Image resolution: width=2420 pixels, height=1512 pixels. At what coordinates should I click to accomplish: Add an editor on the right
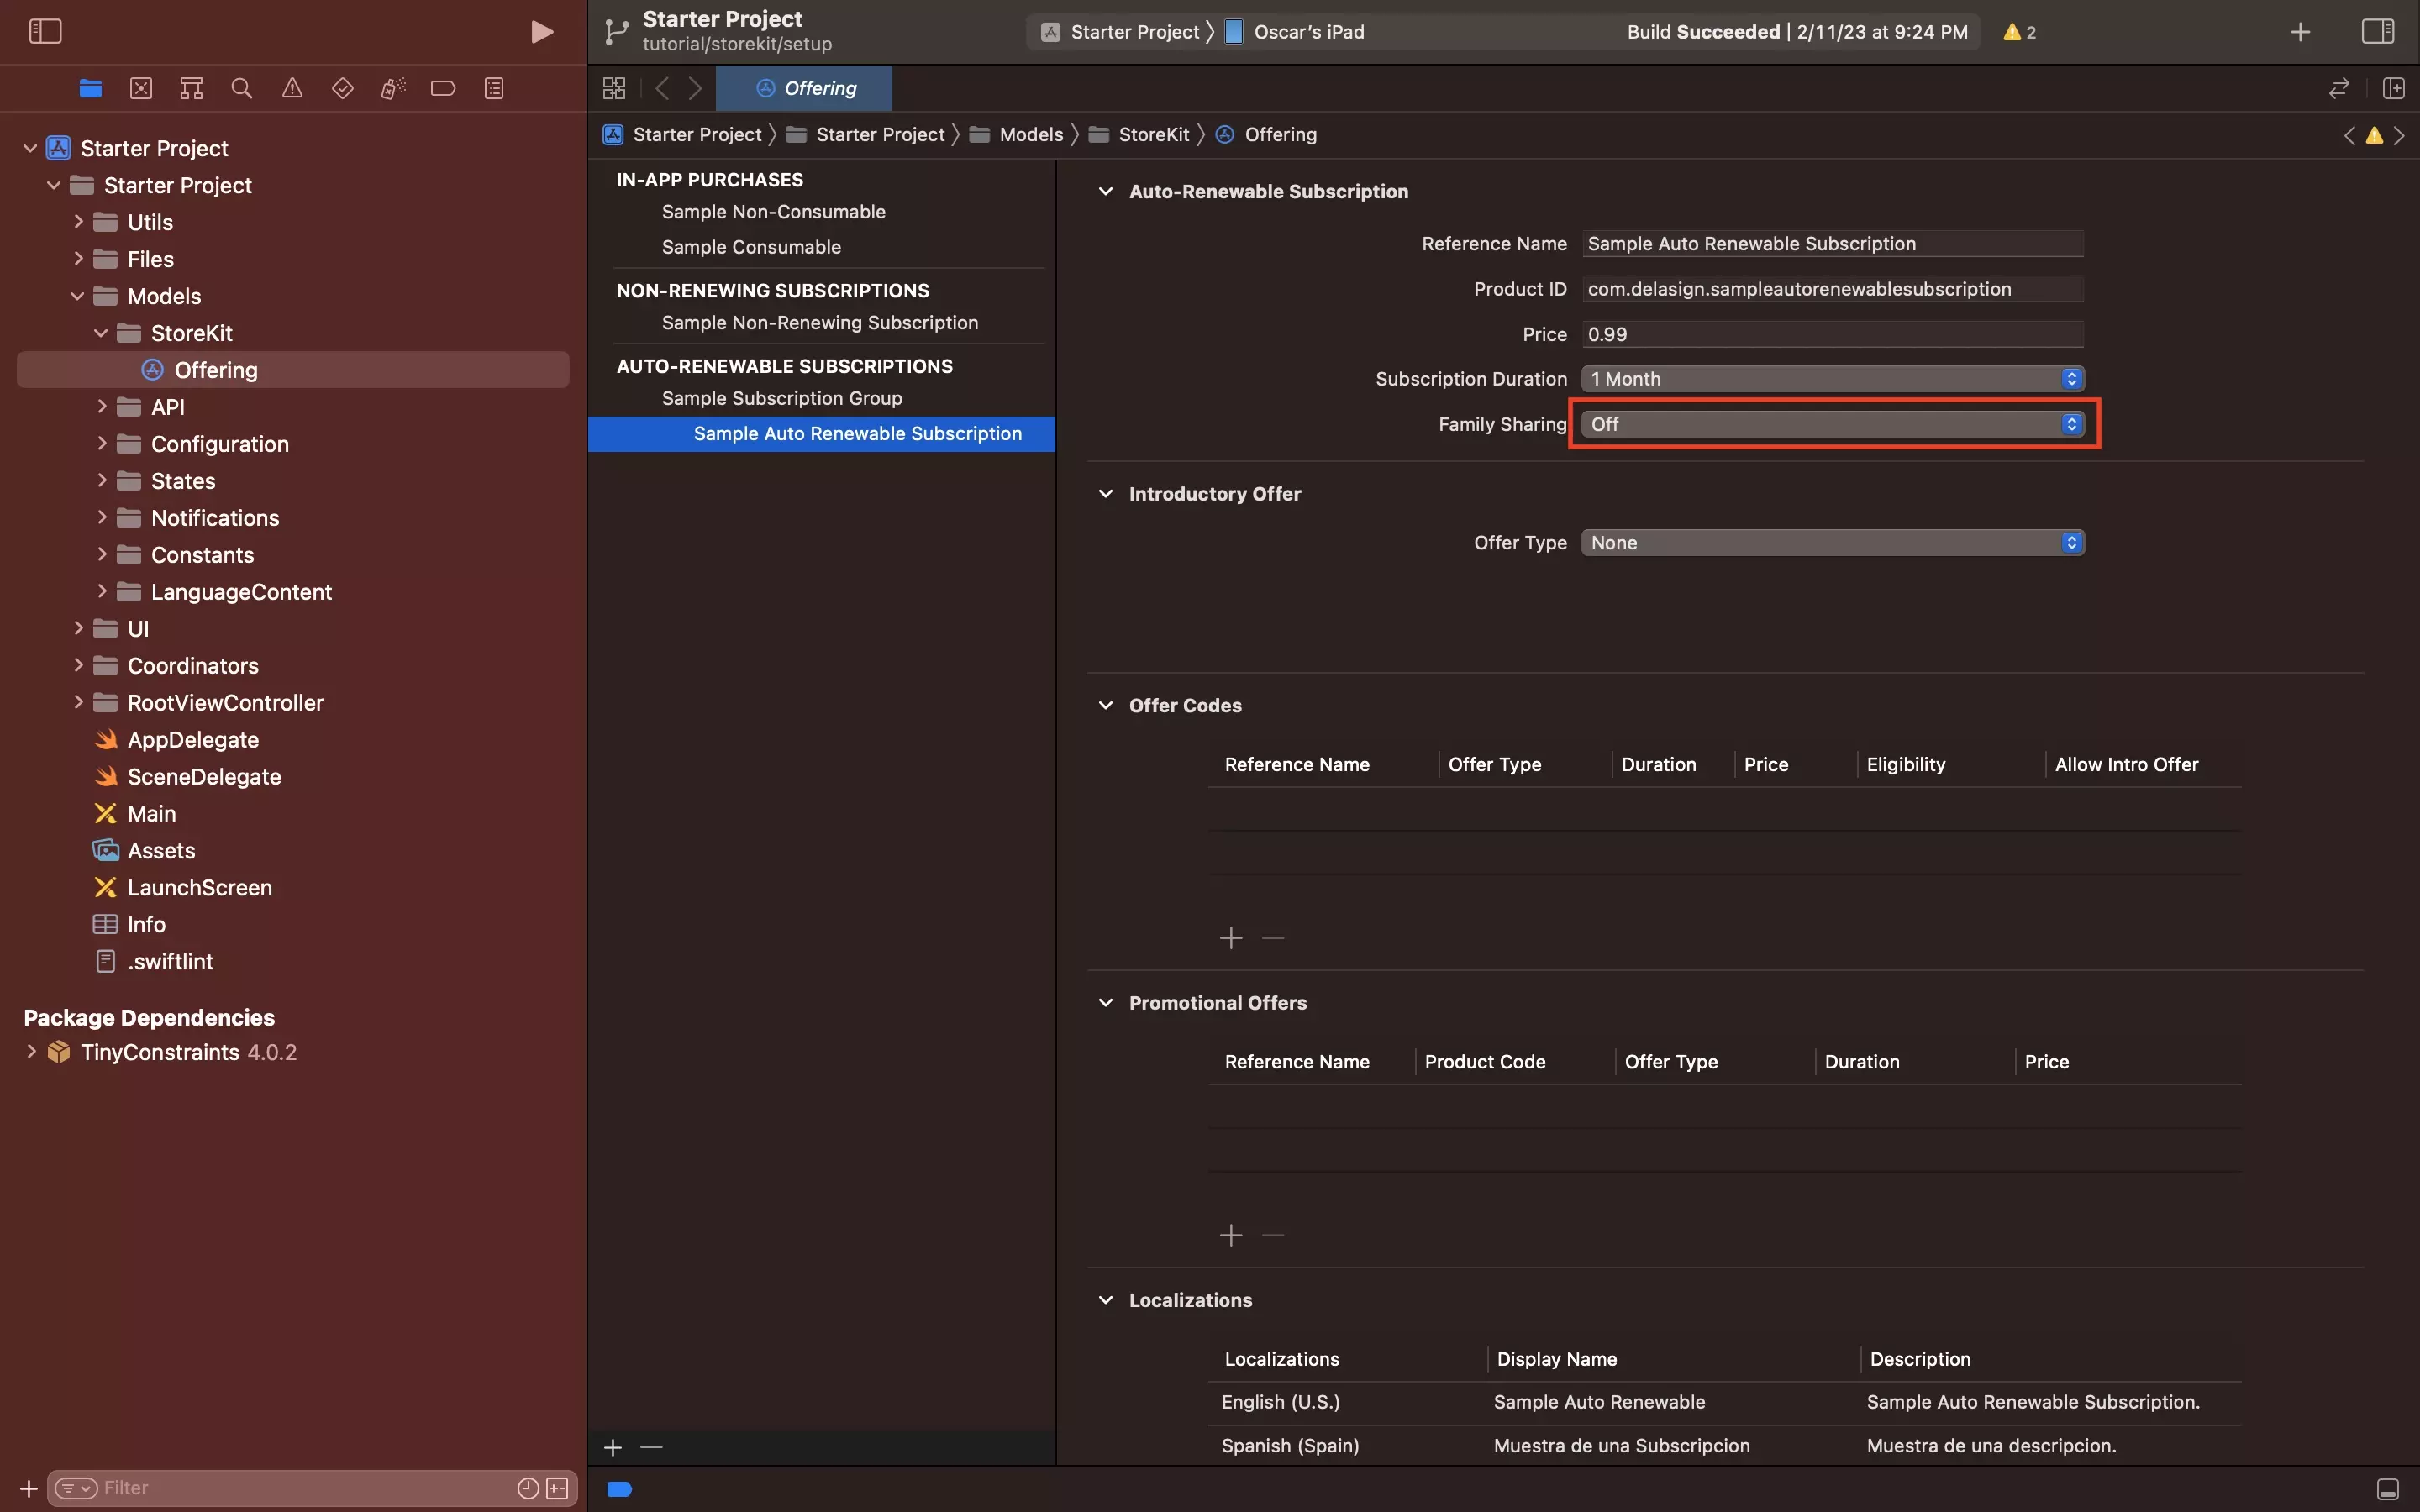2393,88
